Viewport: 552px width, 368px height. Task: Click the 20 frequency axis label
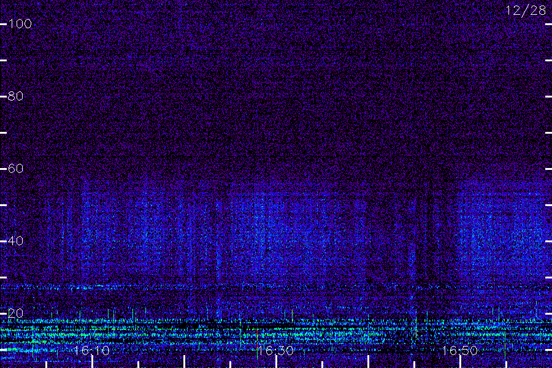coord(15,313)
